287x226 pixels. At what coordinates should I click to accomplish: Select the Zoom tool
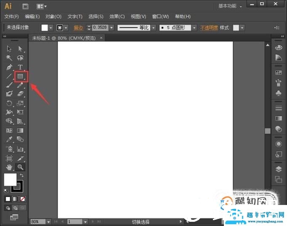point(20,167)
